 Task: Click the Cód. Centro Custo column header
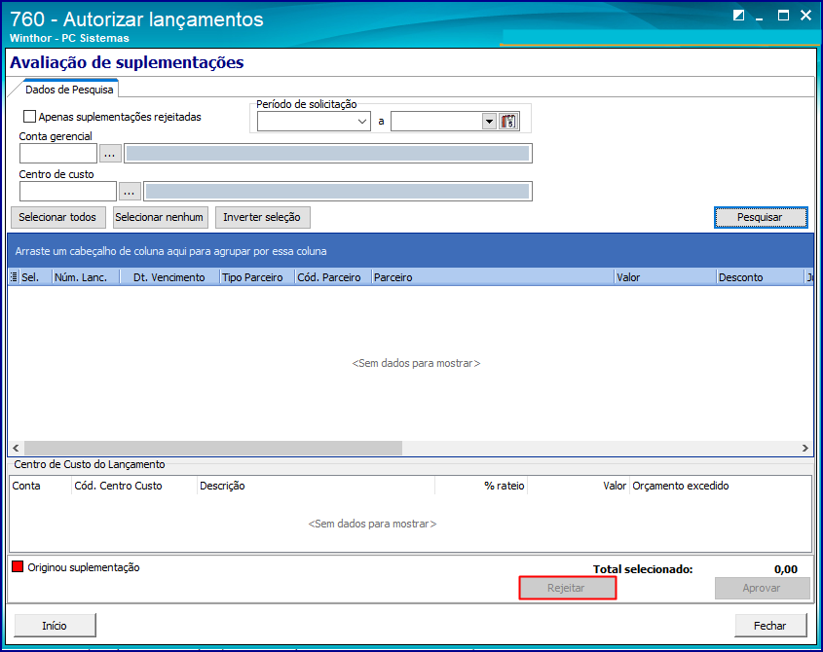(134, 486)
